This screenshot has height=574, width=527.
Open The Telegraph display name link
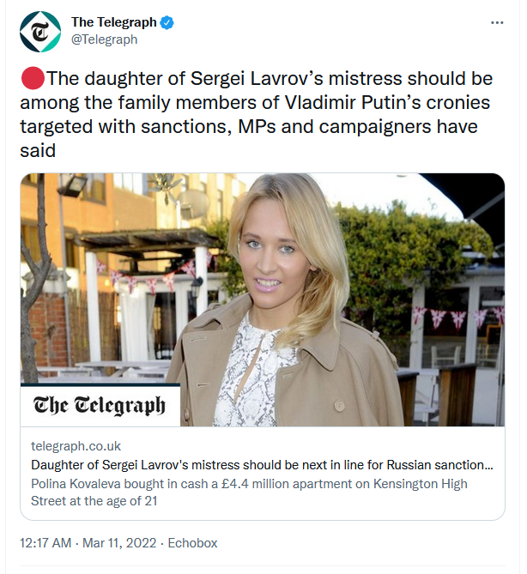(x=112, y=22)
